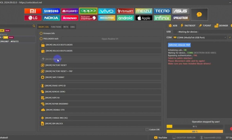
Task: Enable the Custom EMI checkbox
Action: [147, 130]
